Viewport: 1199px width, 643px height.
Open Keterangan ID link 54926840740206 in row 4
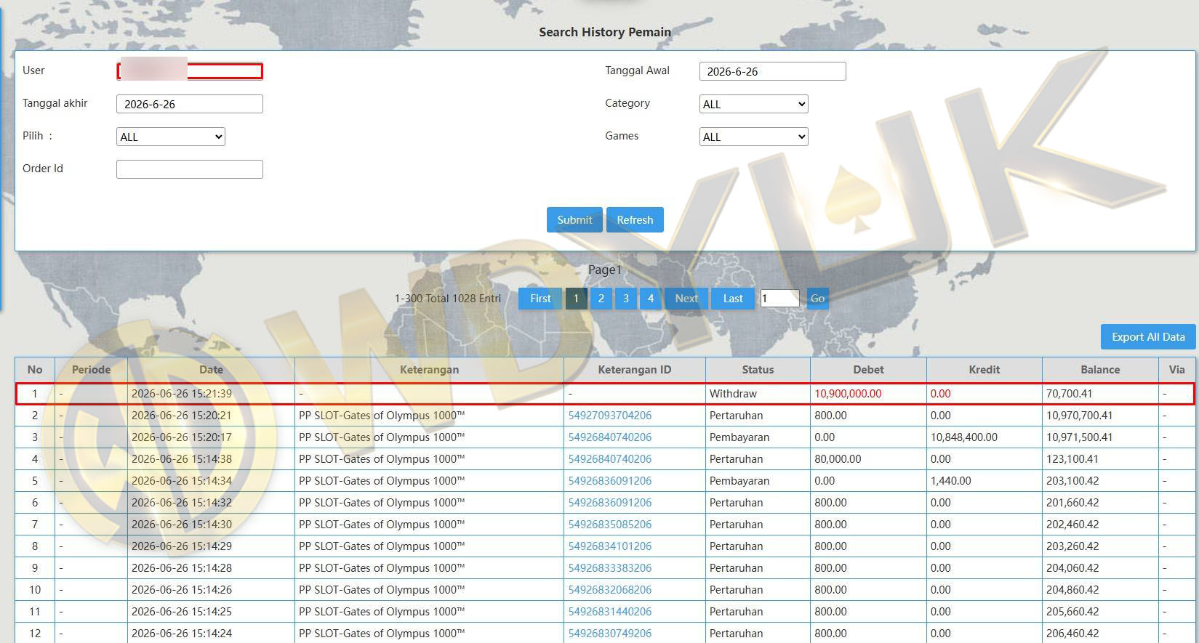click(610, 459)
